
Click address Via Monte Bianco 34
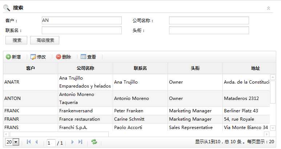pyautogui.click(x=246, y=127)
